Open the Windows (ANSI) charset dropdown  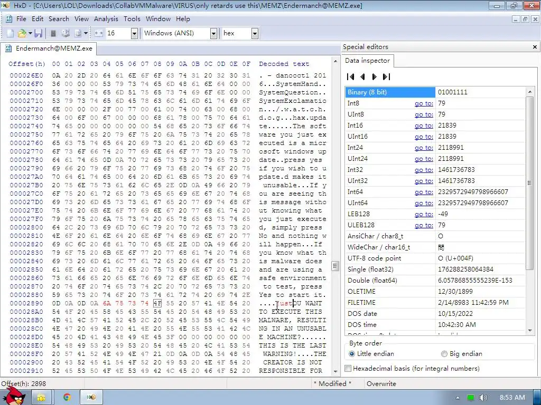pos(213,33)
